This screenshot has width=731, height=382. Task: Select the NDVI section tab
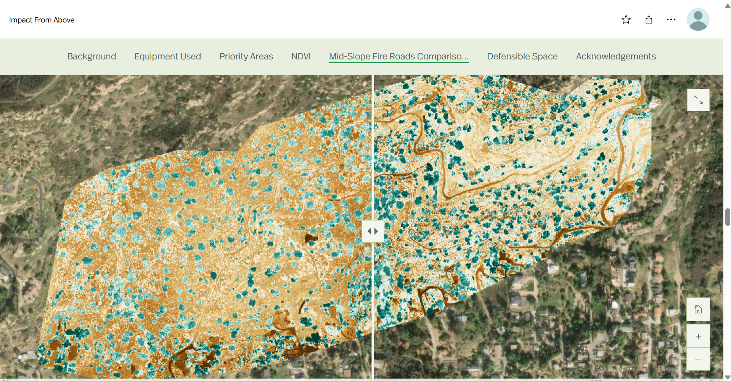coord(301,56)
